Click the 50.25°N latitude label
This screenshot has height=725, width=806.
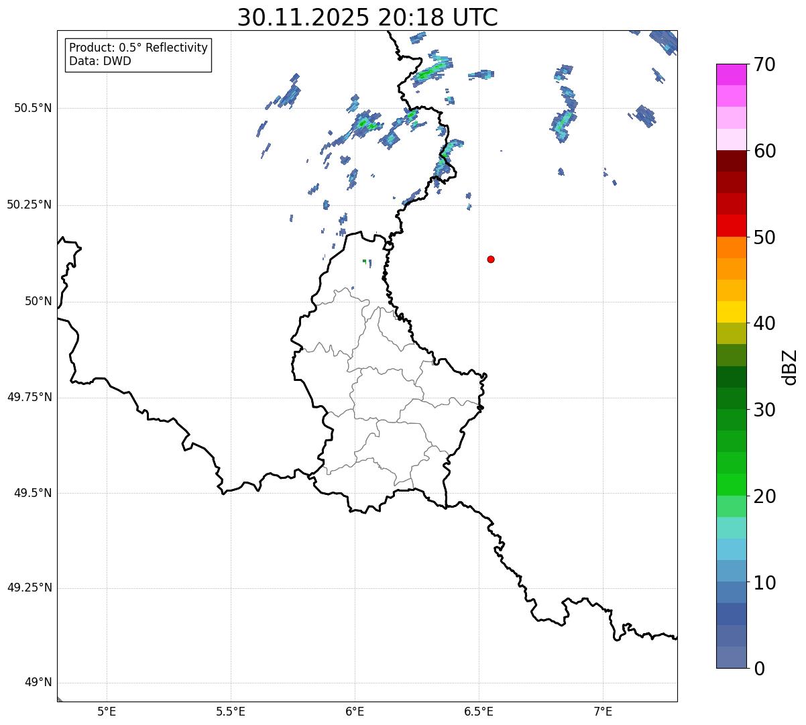click(x=30, y=205)
